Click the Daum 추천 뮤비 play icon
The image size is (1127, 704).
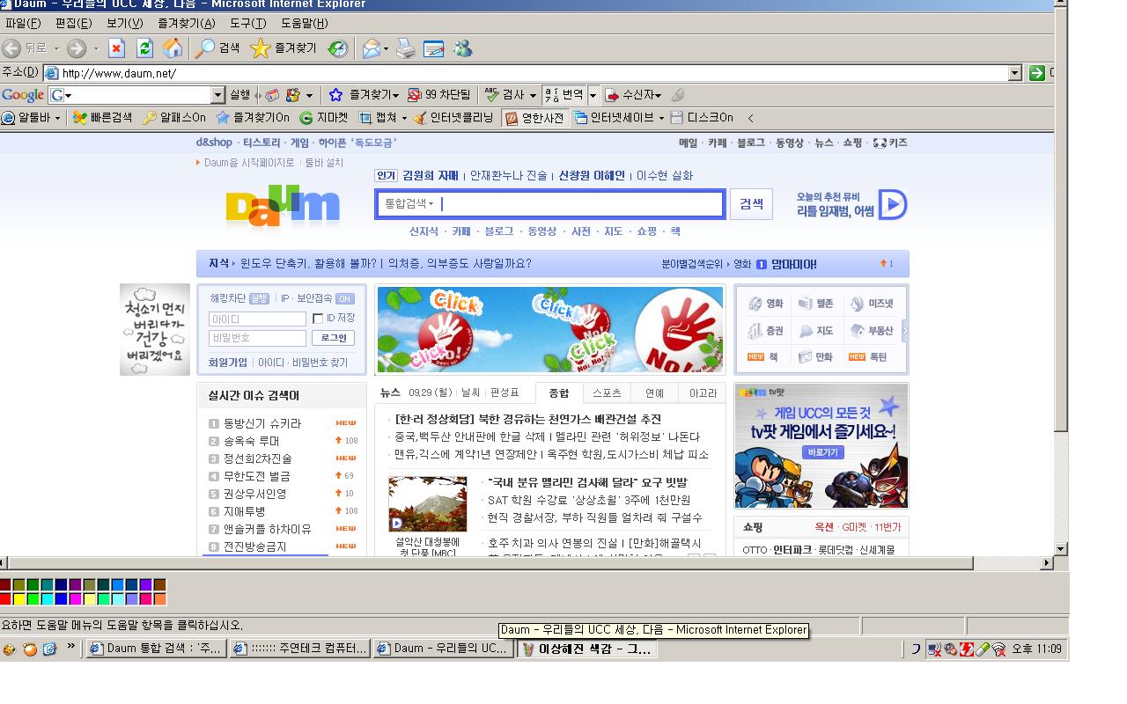pyautogui.click(x=892, y=205)
